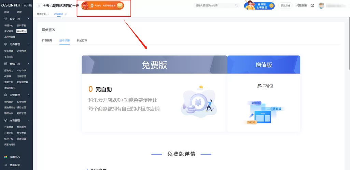Open 应用中心 via its colorful icon
The height and width of the screenshot is (170, 350).
[x=5, y=157]
